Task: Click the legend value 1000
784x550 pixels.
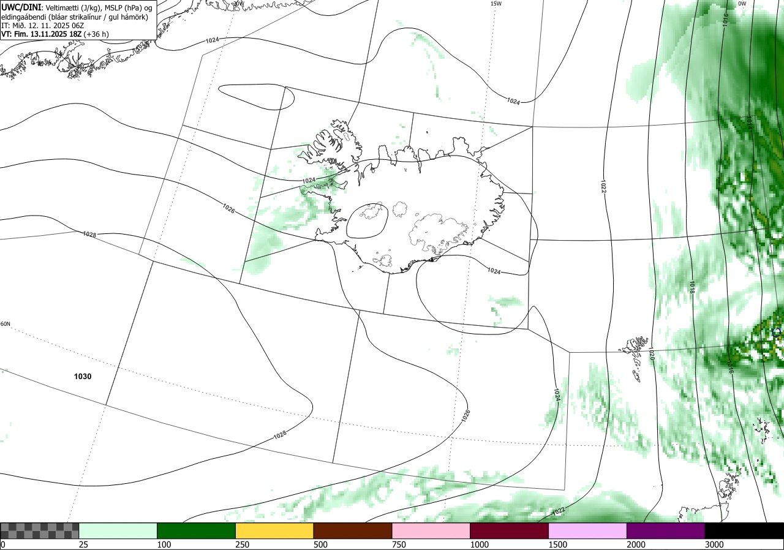Action: [x=479, y=544]
